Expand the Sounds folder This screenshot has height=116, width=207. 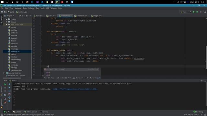tap(6, 22)
